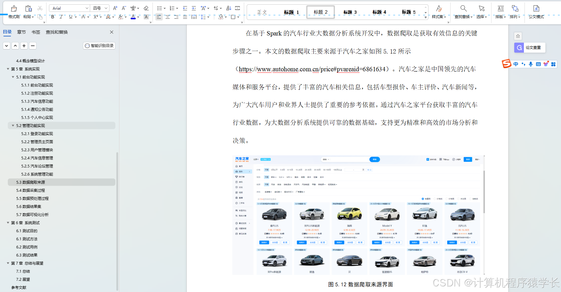561x292 pixels.
Task: Open the 排版 layout menu
Action: 501,12
